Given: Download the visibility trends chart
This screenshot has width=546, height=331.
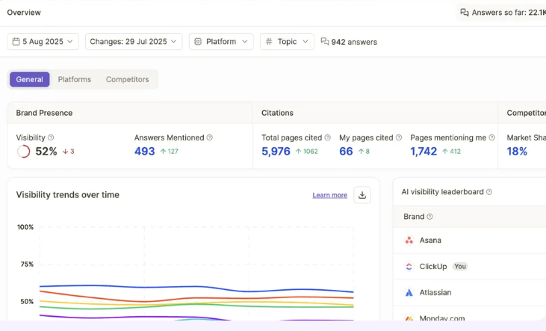Looking at the screenshot, I should pos(362,195).
